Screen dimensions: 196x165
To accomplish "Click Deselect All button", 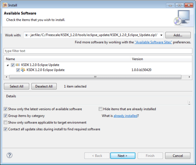I will 44,86.
